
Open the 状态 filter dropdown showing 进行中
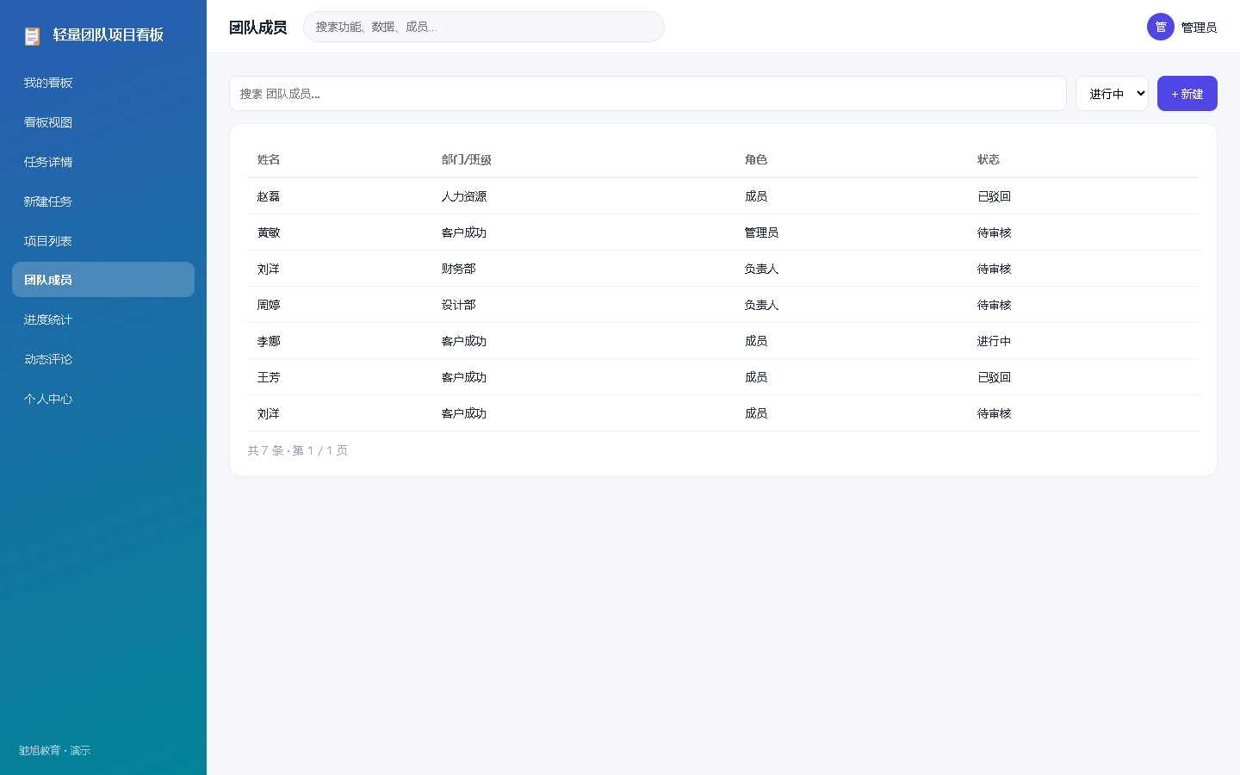click(x=1112, y=94)
